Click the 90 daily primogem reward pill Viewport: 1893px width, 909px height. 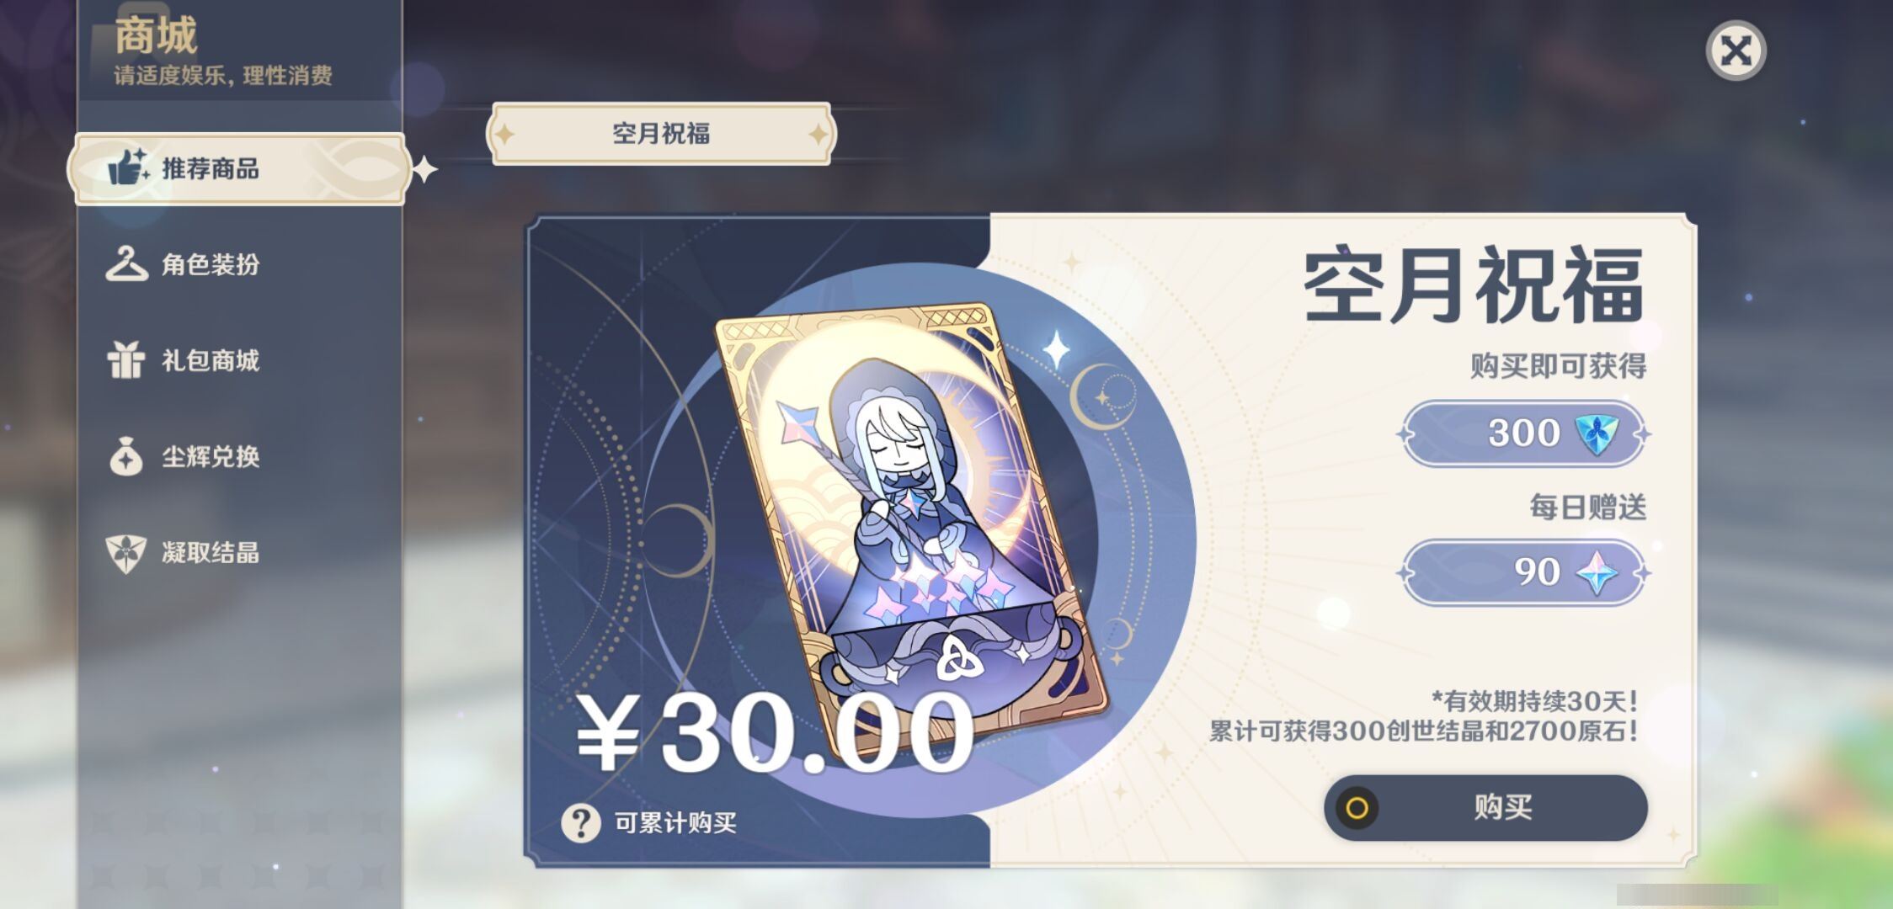pos(1523,573)
